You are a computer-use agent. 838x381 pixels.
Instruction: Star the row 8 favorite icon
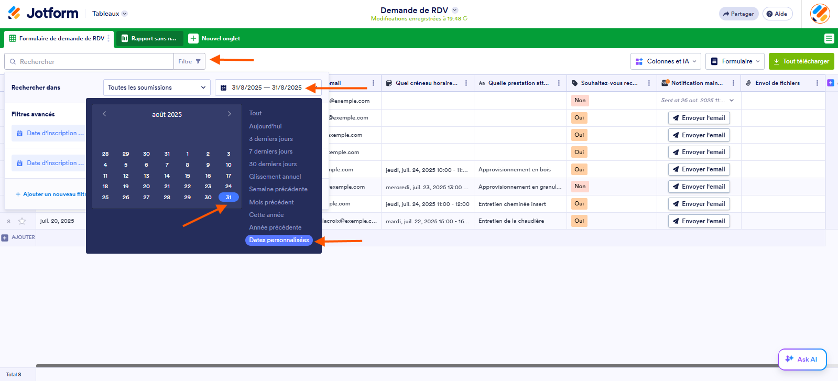[x=22, y=221]
